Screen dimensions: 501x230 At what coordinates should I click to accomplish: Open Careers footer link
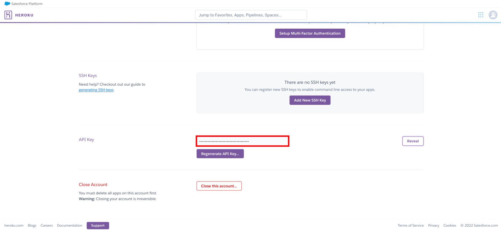pyautogui.click(x=47, y=225)
